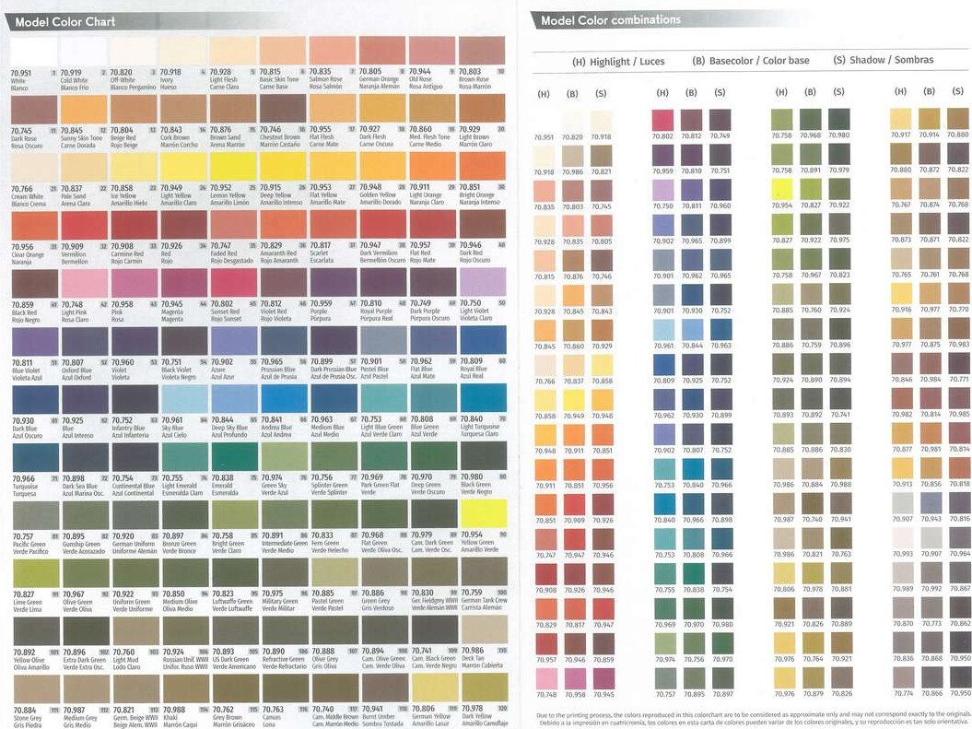Choose the 70.930 Dark Blue chart swatch

pyautogui.click(x=35, y=400)
